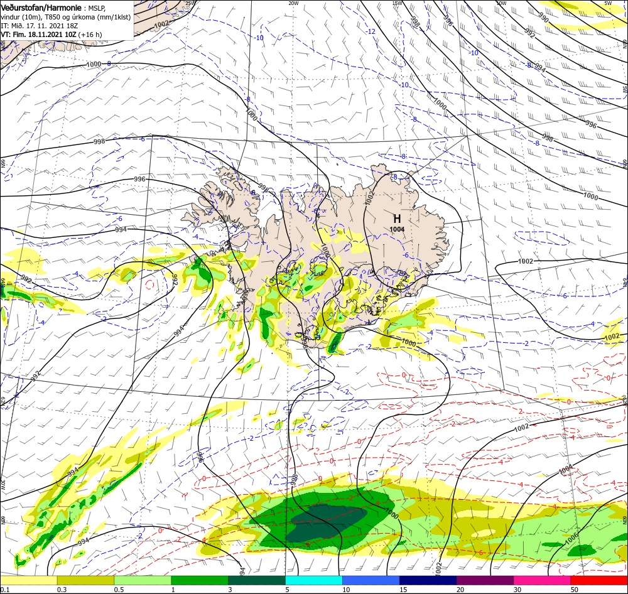Click the '0.1' legend value
This screenshot has height=594, width=628.
4,589
